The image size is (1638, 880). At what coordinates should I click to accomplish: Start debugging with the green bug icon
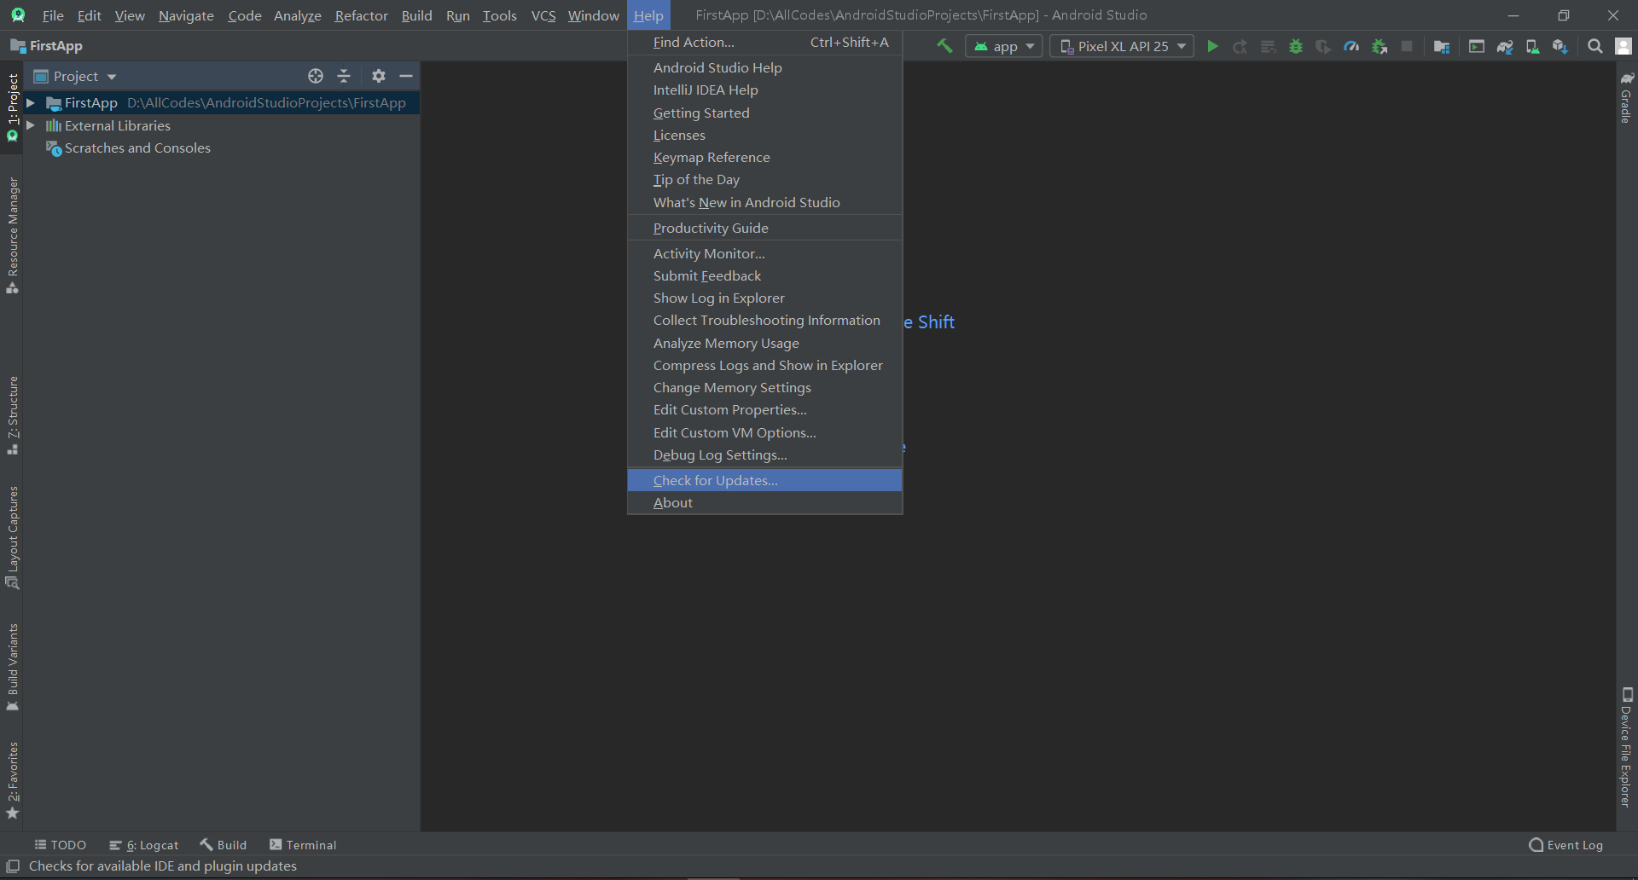coord(1296,46)
